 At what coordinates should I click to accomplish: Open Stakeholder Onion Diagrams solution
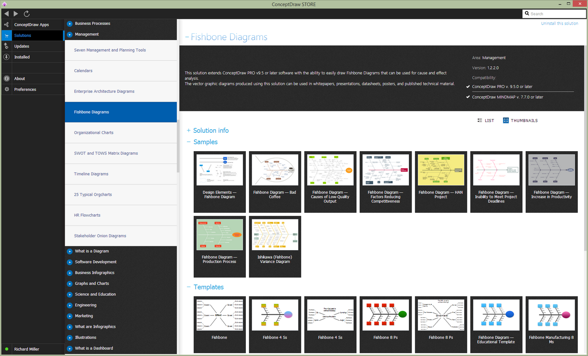pos(121,236)
